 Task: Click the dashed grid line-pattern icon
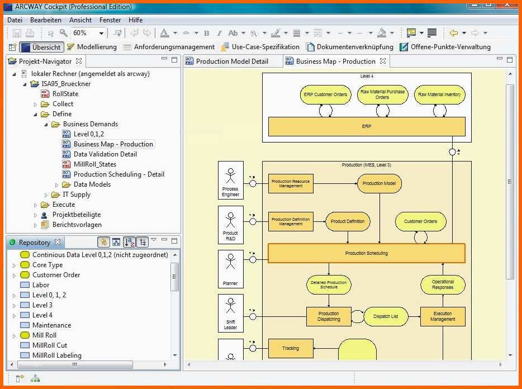click(x=318, y=32)
